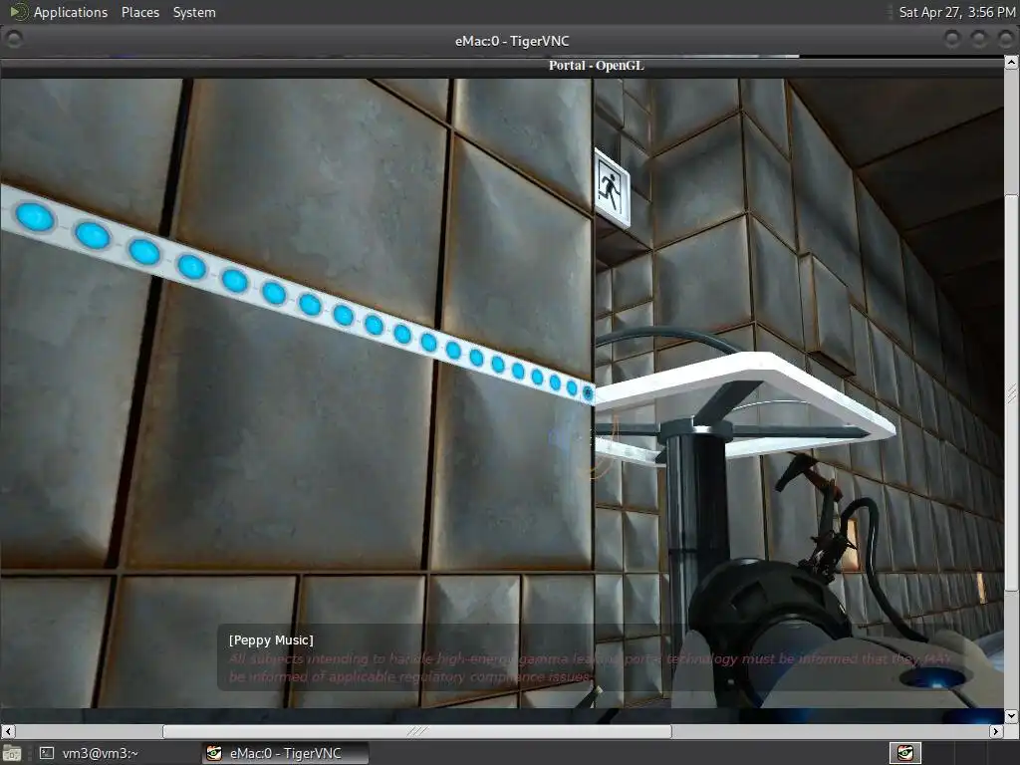This screenshot has width=1020, height=765.
Task: Minimize the TigerVNC window
Action: [952, 40]
